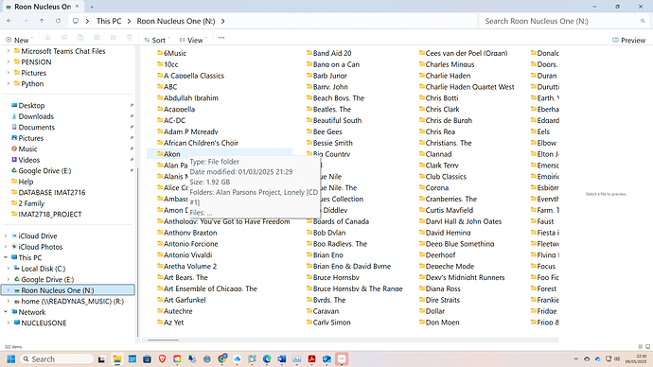Open Microsoft Store from the taskbar
The width and height of the screenshot is (653, 367).
click(x=147, y=359)
